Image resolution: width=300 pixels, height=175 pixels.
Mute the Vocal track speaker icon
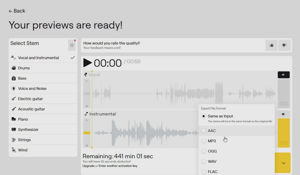[x=283, y=75]
